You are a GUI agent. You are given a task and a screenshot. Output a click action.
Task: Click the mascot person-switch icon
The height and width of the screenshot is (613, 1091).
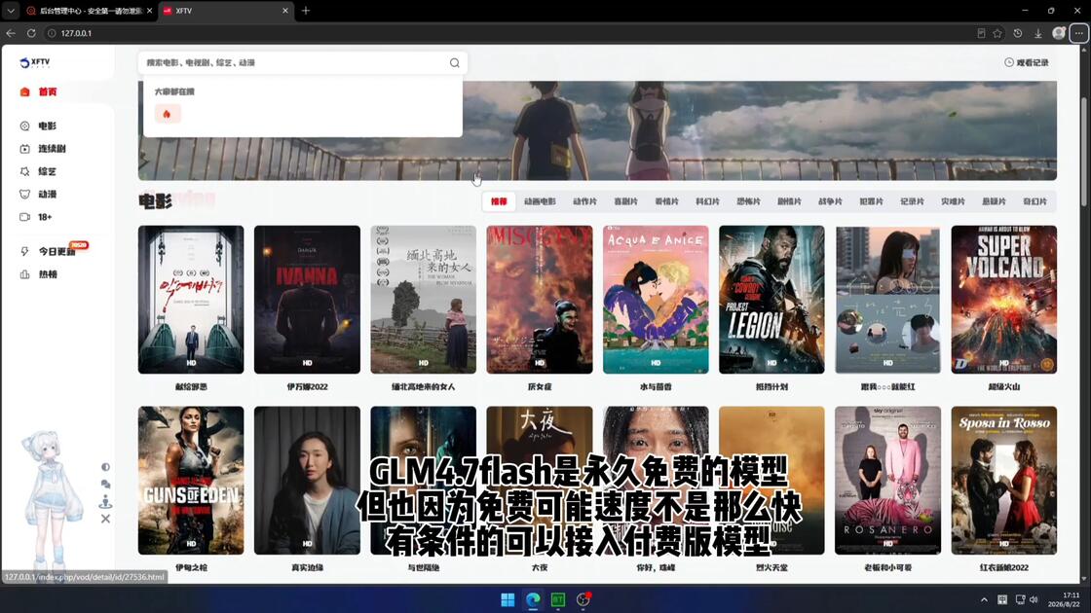[105, 501]
